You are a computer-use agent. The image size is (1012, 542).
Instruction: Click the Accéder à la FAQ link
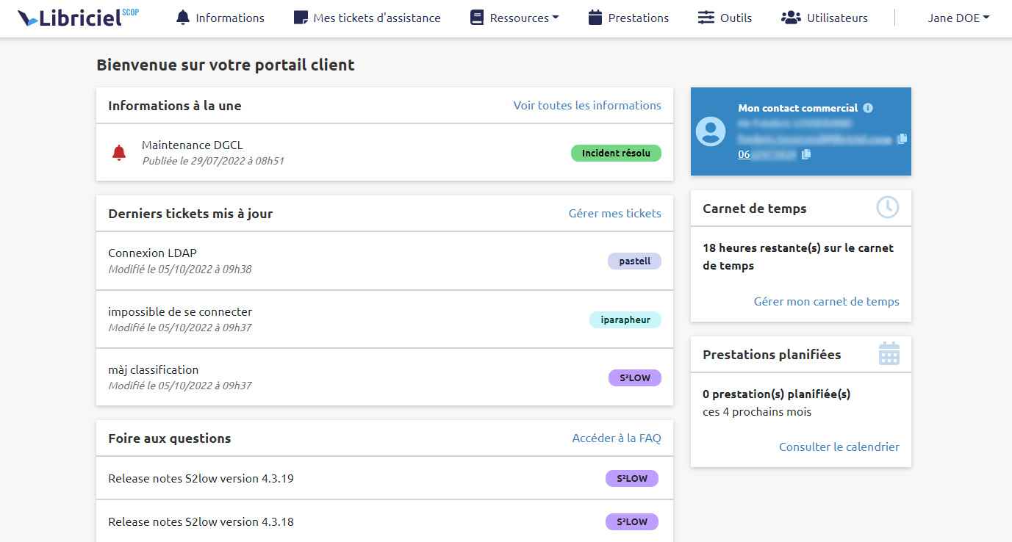[617, 438]
